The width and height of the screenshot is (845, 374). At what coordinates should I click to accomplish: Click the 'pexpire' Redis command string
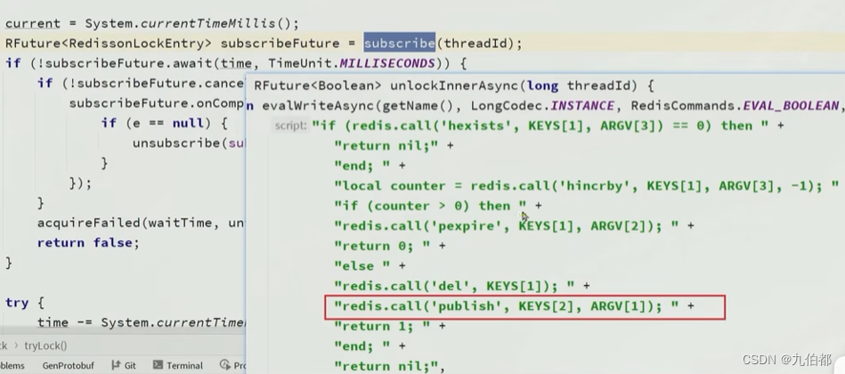pos(469,226)
